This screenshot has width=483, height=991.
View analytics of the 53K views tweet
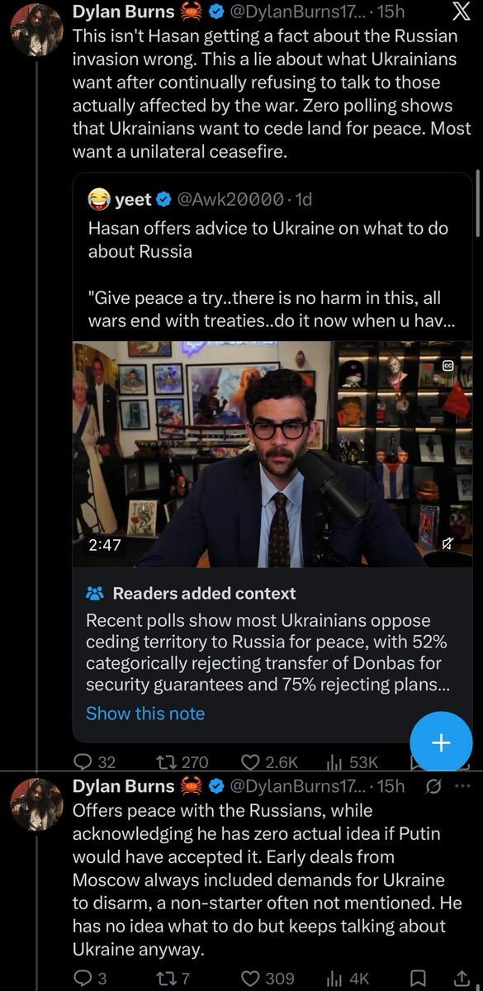(x=353, y=762)
